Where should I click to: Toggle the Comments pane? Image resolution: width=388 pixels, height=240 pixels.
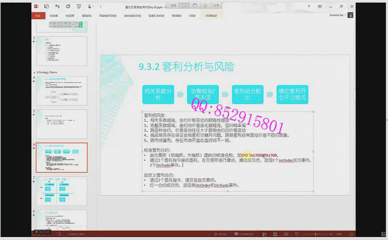coord(244,234)
